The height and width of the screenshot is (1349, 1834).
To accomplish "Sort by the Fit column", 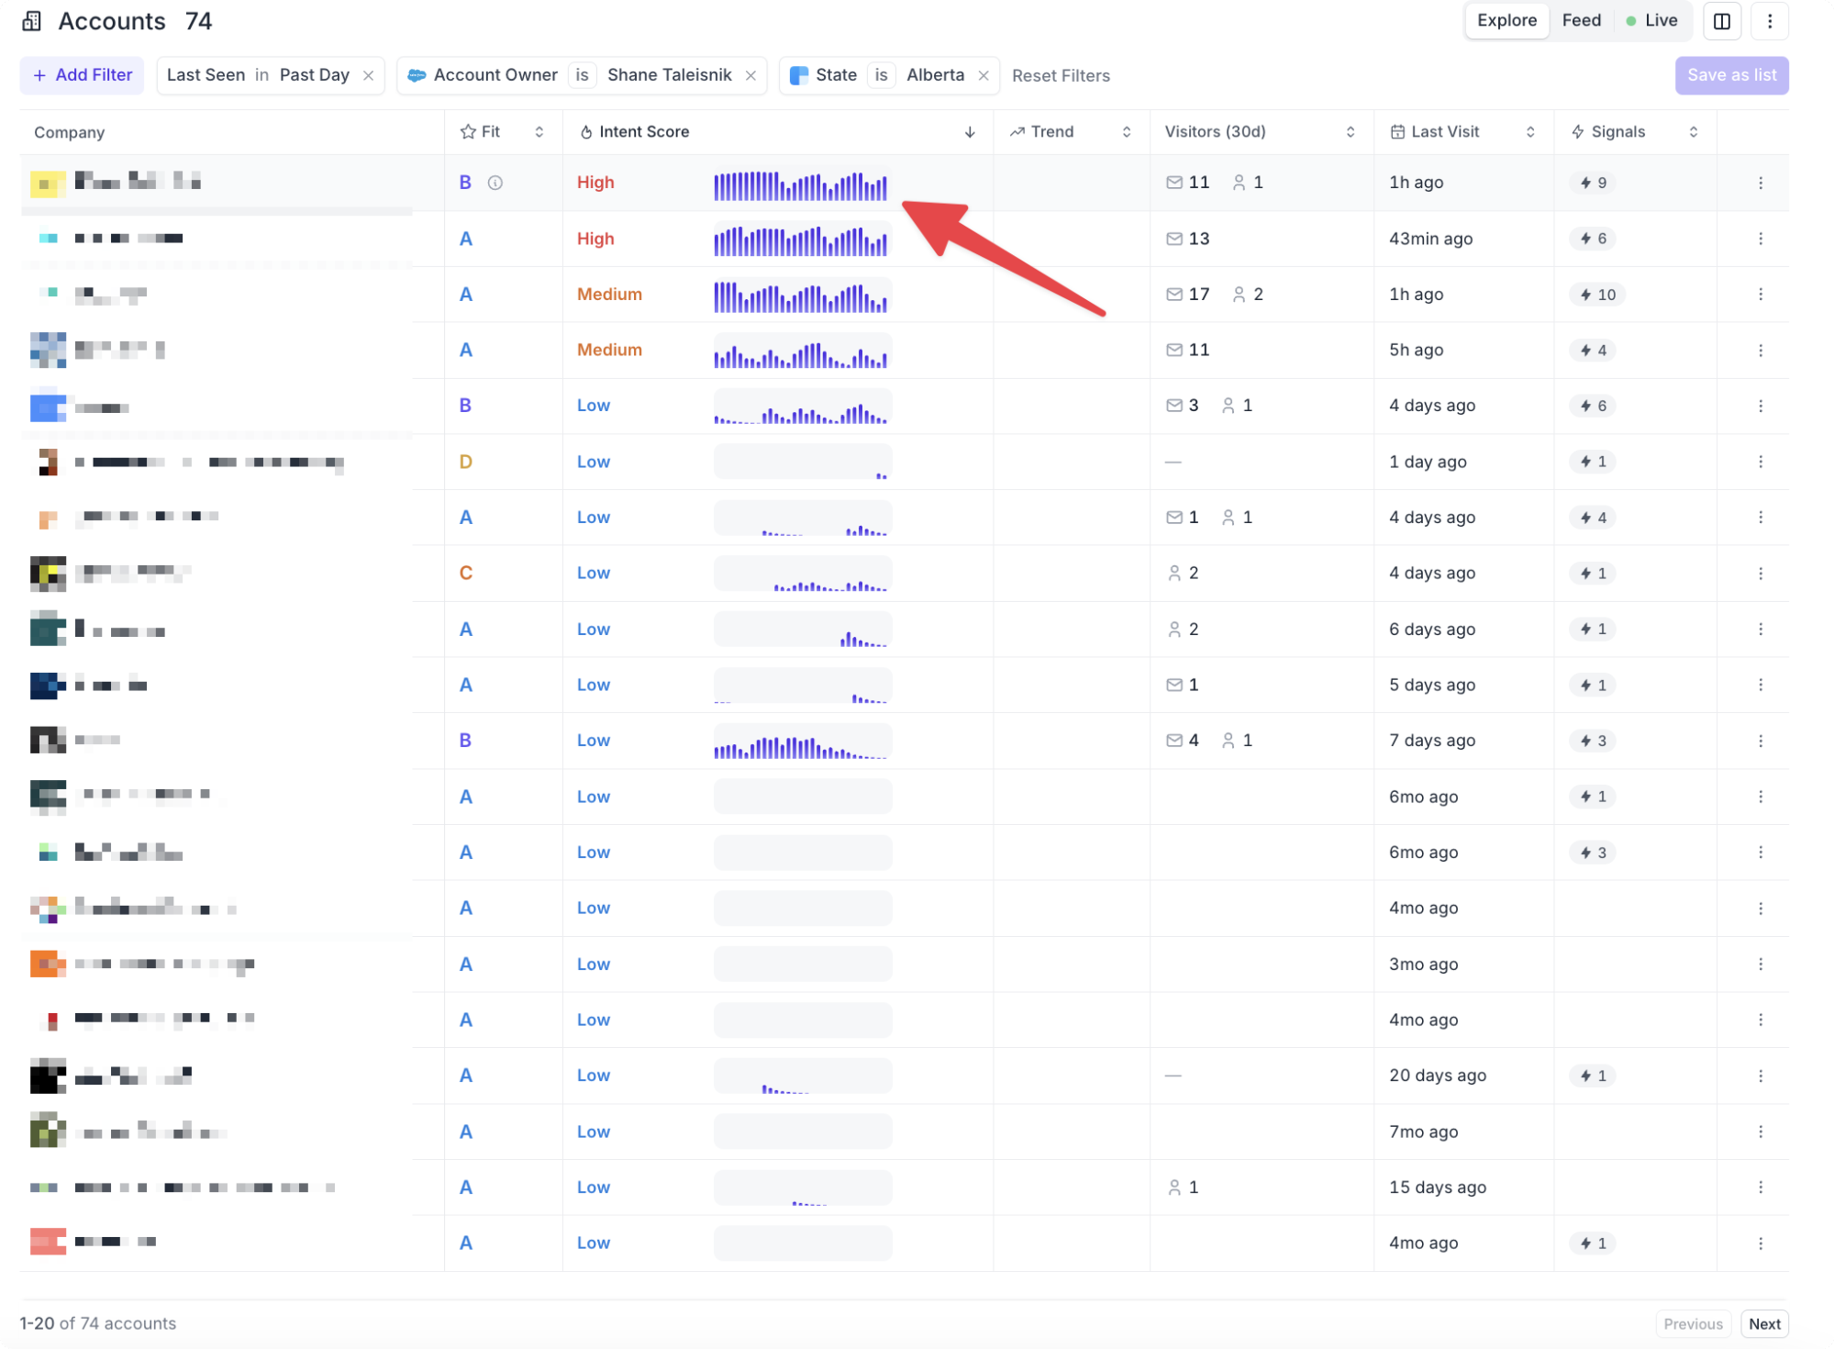I will click(539, 132).
